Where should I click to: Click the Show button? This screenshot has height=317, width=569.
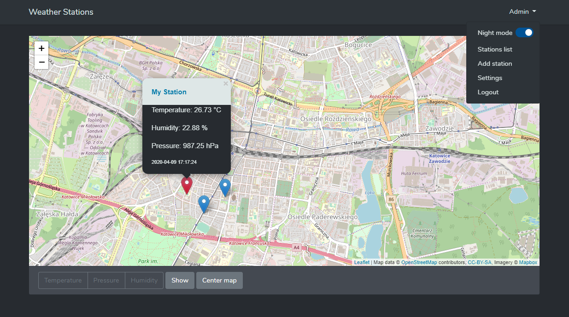[x=180, y=280]
